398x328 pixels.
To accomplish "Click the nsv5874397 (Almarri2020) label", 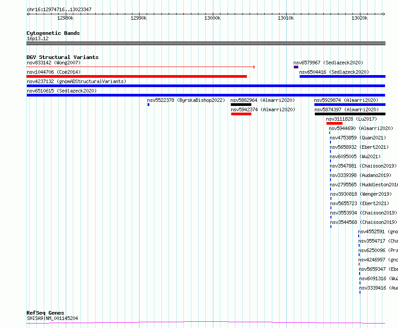I will point(347,109).
